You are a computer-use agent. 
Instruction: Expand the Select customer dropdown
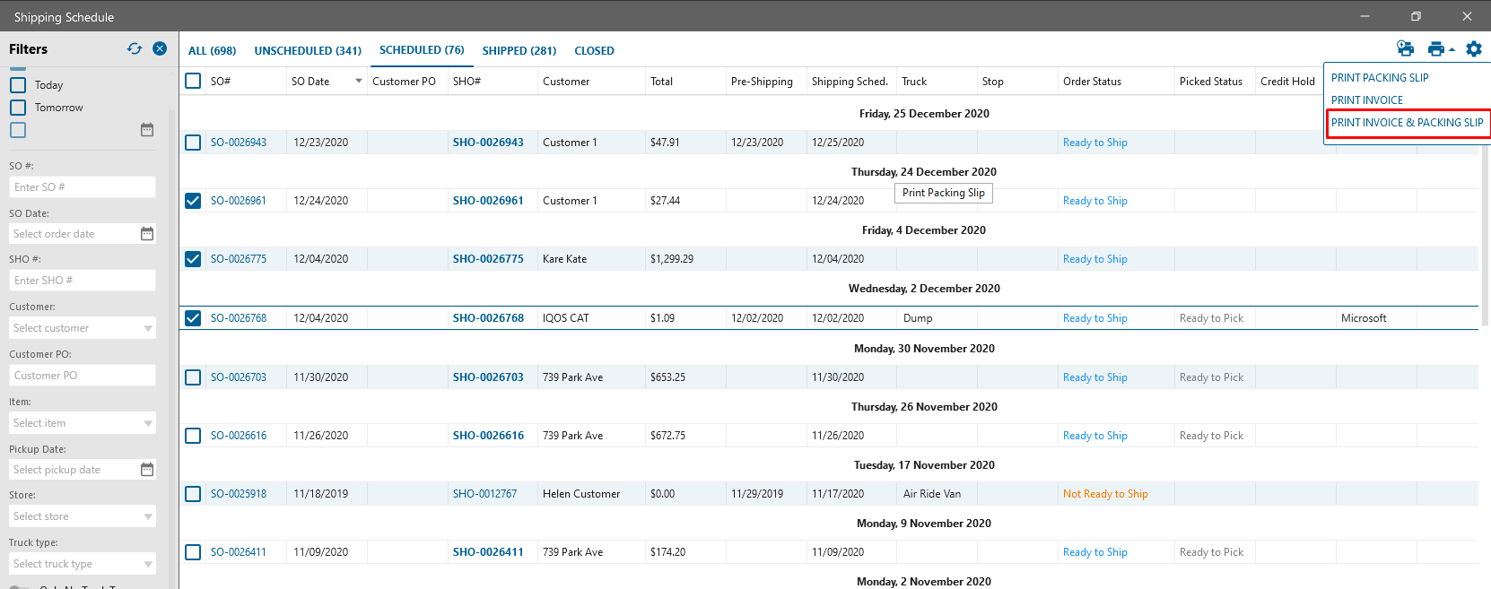148,328
